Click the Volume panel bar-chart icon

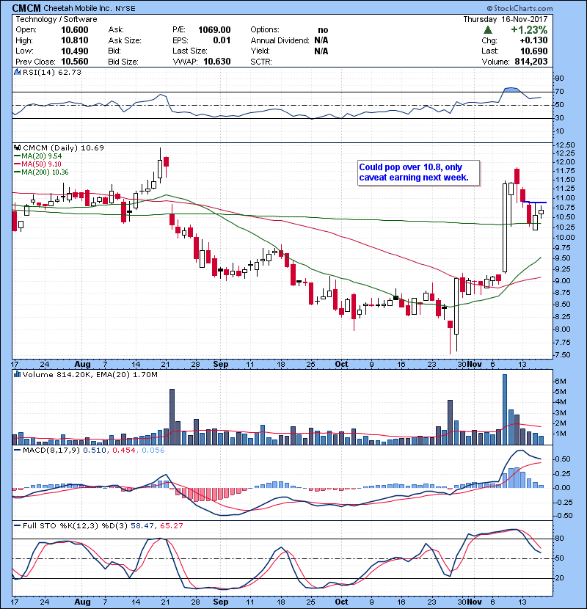click(x=17, y=375)
